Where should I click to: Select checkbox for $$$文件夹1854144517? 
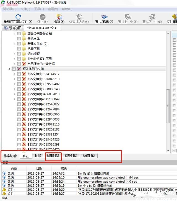pos(19,74)
